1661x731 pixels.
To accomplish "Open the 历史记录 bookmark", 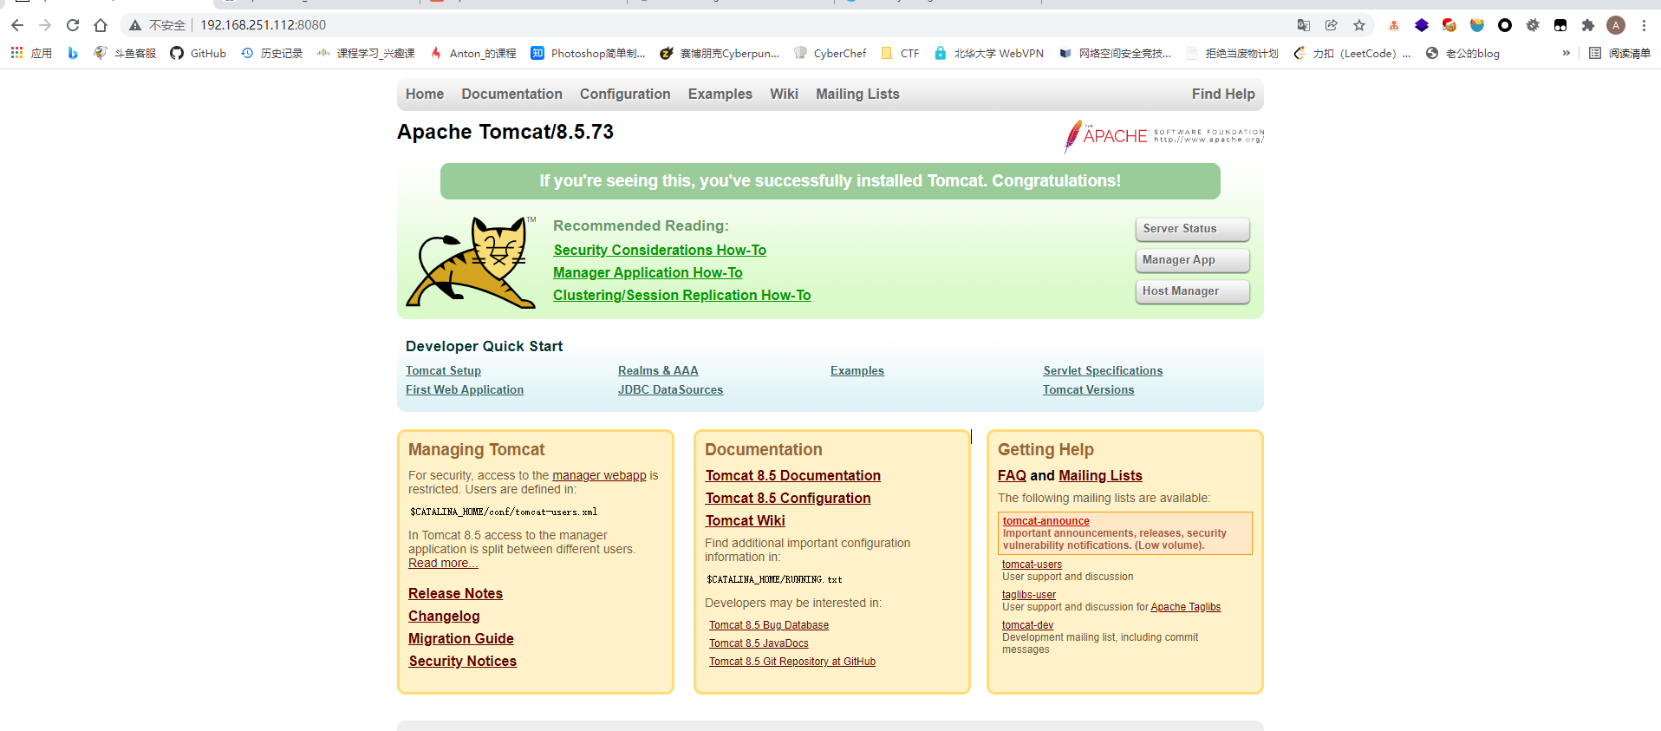I will coord(271,53).
